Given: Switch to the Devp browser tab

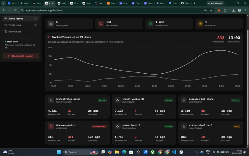Looking at the screenshot, I should (161, 3).
